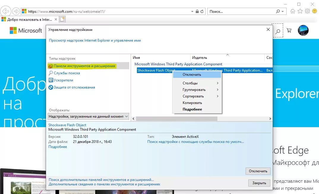
Task: Open the "Отображать" add-ons filter dropdown
Action: click(x=88, y=116)
